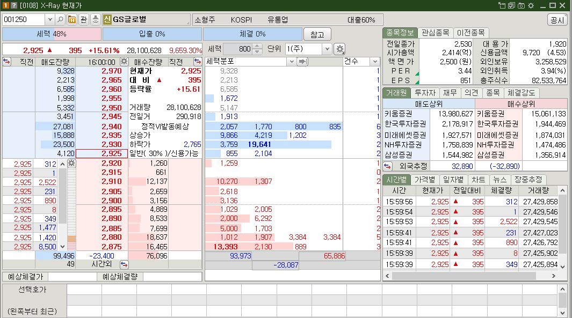Click the 체결 0% bar button

tap(252, 34)
